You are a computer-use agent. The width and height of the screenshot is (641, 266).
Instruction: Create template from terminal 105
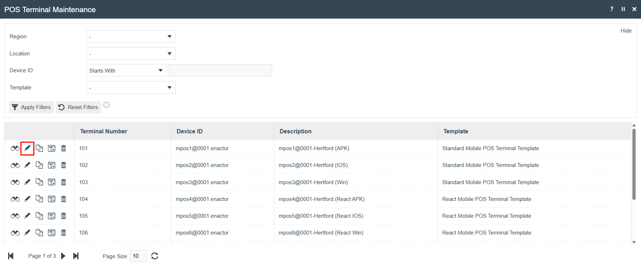pos(52,216)
